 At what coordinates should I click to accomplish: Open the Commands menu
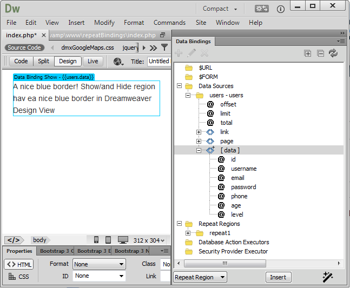tap(169, 23)
